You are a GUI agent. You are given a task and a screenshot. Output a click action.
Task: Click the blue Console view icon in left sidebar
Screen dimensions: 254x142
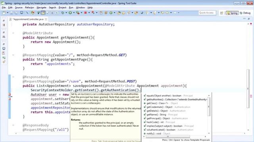[x=4, y=49]
